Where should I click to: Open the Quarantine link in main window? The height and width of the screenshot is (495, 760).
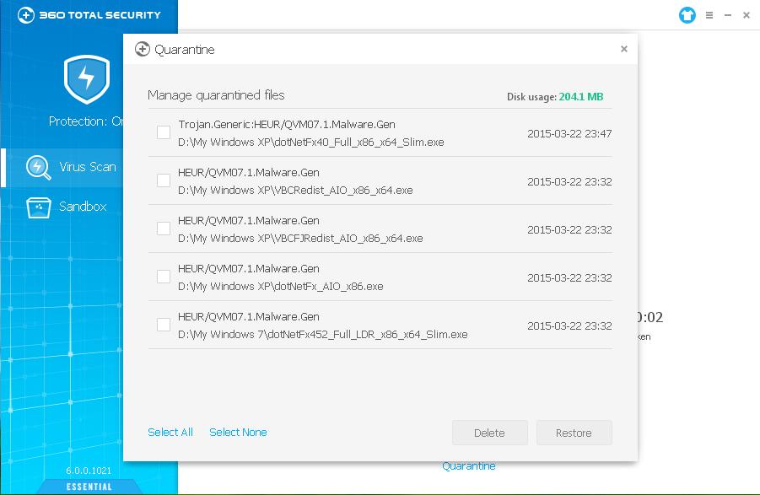[x=469, y=466]
